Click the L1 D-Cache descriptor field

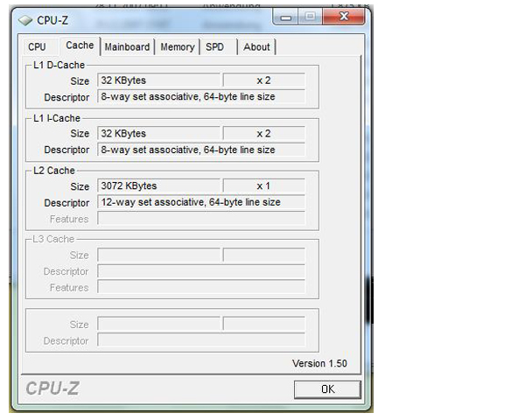click(x=201, y=96)
